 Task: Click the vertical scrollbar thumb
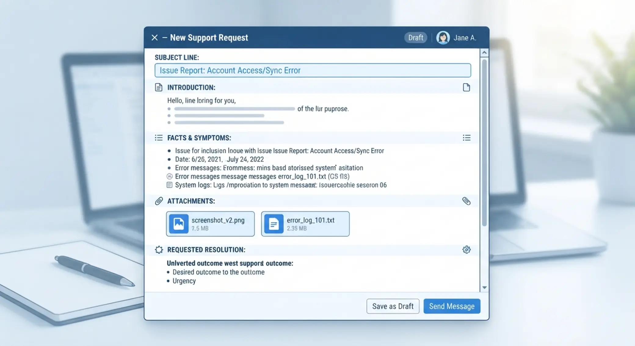[484, 143]
